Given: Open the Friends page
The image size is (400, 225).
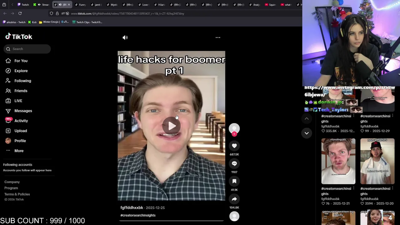Looking at the screenshot, I should coord(21,91).
